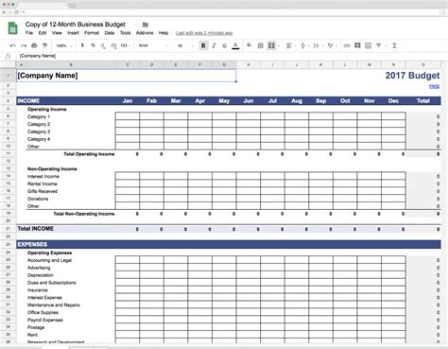The width and height of the screenshot is (448, 349).
Task: Click the Print icon
Action: 34,45
